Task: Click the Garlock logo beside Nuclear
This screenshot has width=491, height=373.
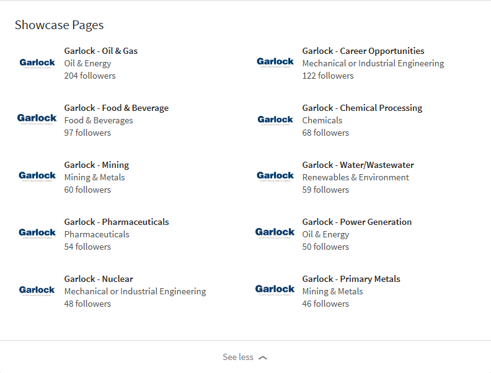Action: [x=37, y=291]
